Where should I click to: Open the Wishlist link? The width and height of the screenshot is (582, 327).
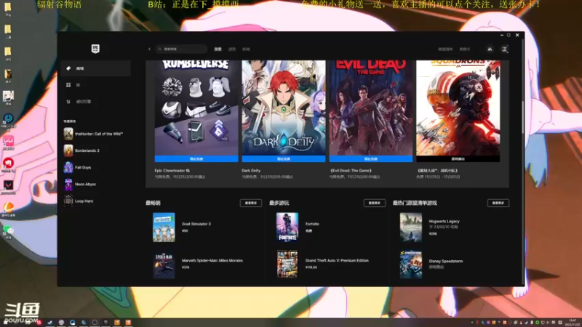445,49
